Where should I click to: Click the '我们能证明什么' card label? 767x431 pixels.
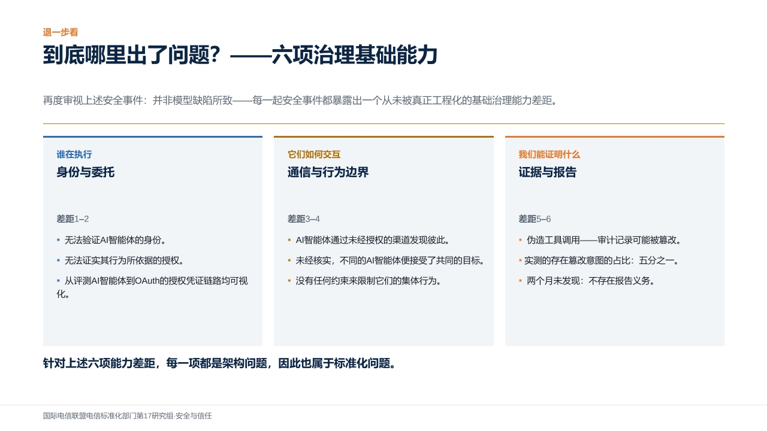[x=549, y=154]
